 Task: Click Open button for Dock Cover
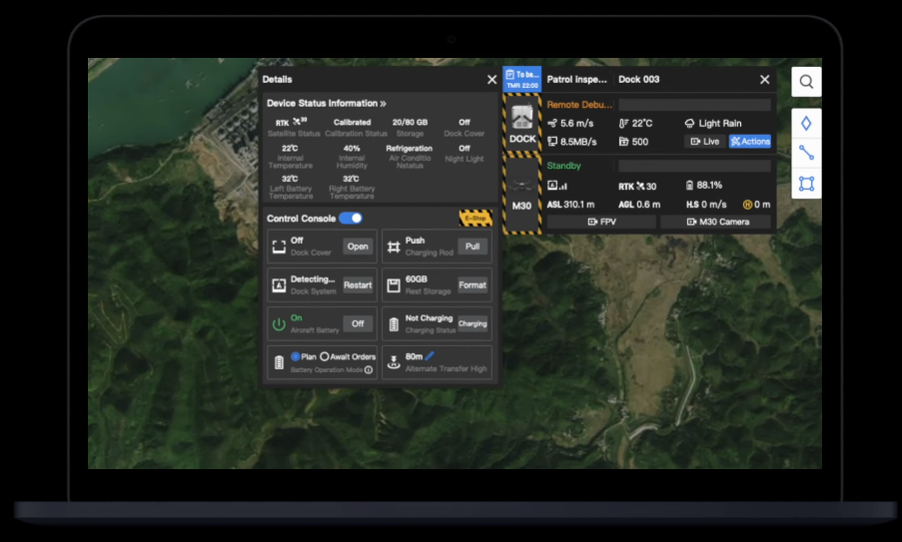point(358,247)
